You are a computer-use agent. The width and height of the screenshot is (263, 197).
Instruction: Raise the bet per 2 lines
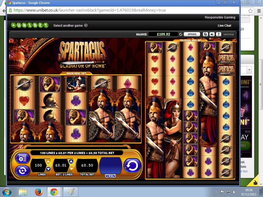click(71, 162)
